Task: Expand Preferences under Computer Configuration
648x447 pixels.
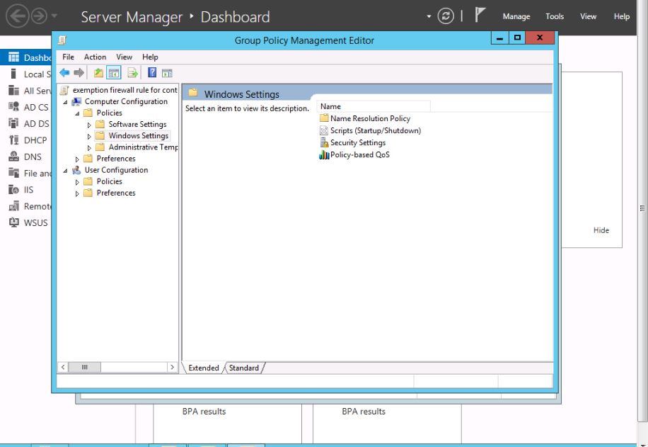Action: click(77, 159)
